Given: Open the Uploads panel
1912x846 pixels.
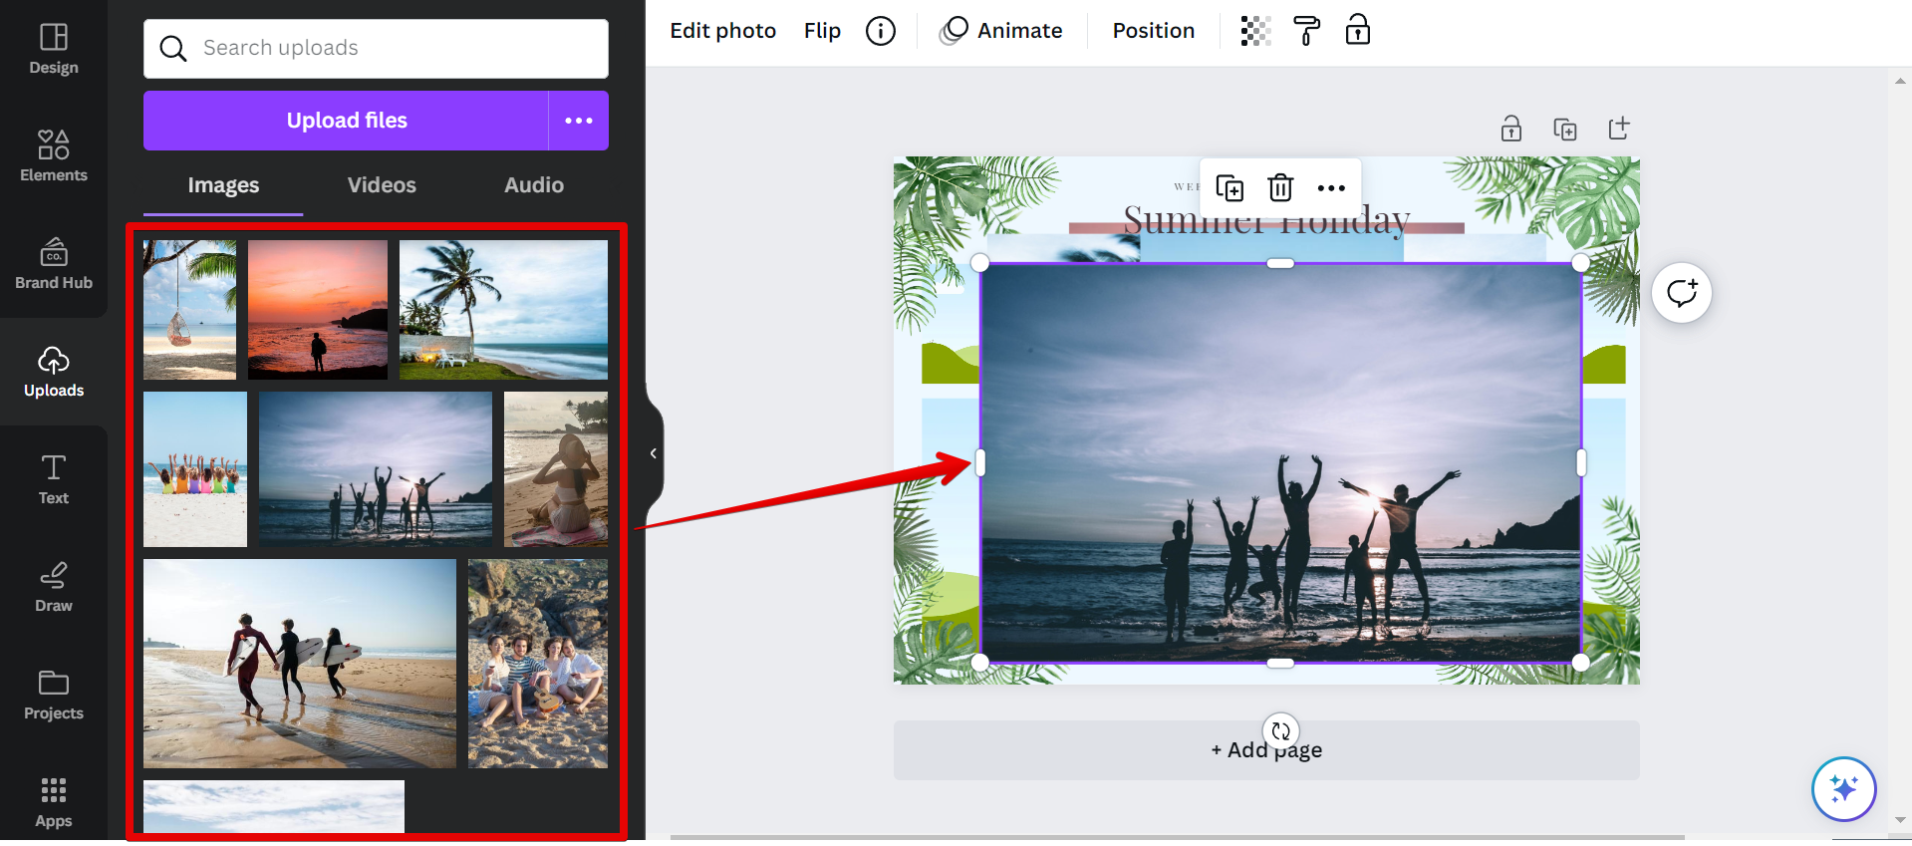Looking at the screenshot, I should coord(54,372).
